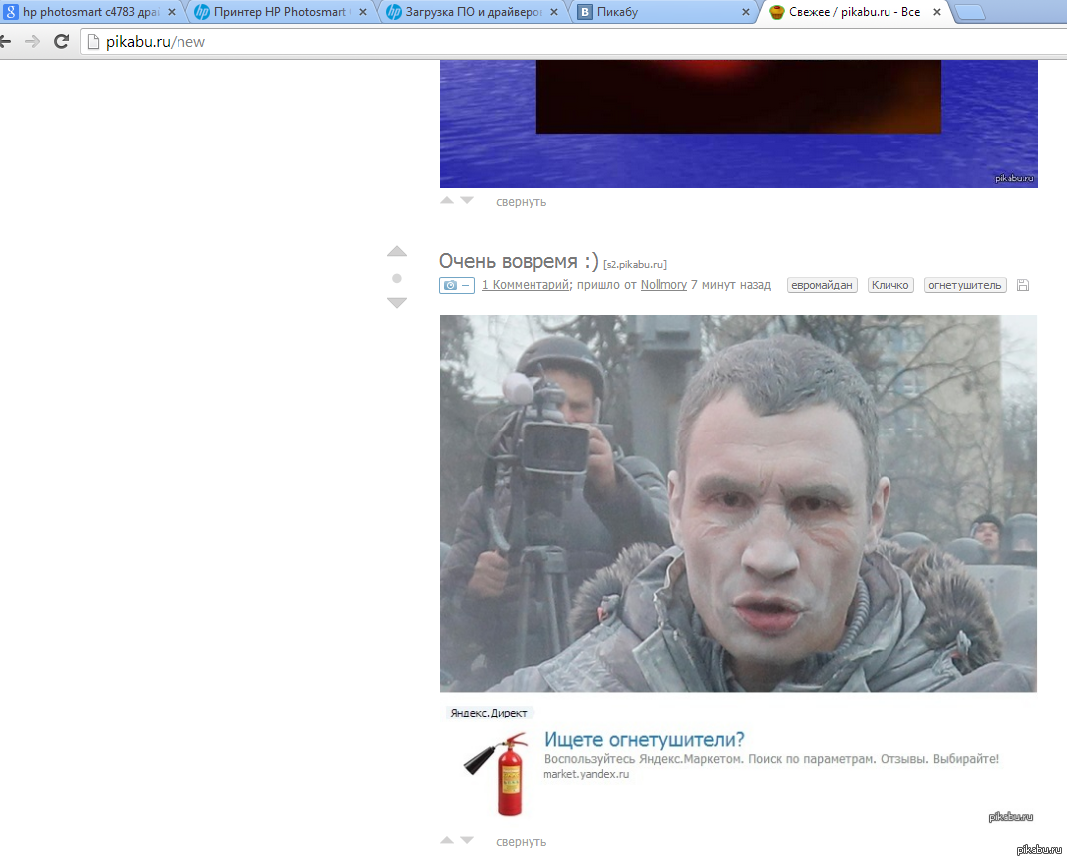1067x861 pixels.
Task: Click the save post floppy disk icon
Action: coord(1022,285)
